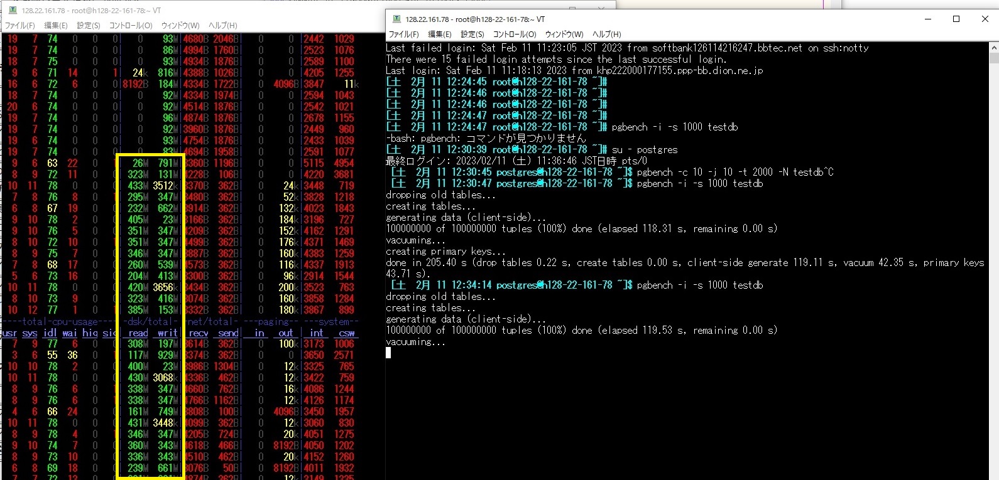The width and height of the screenshot is (999, 480).
Task: Click '-dsk/total-' group header in dstat
Action: (x=151, y=322)
